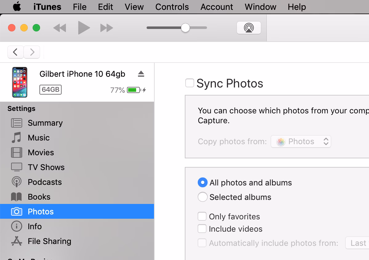This screenshot has height=260, width=369.
Task: Enable the Include videos checkbox
Action: (x=202, y=229)
